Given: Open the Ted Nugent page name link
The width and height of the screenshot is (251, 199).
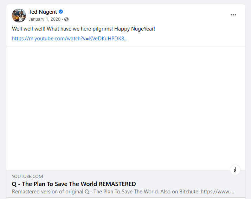Looking at the screenshot, I should 43,12.
